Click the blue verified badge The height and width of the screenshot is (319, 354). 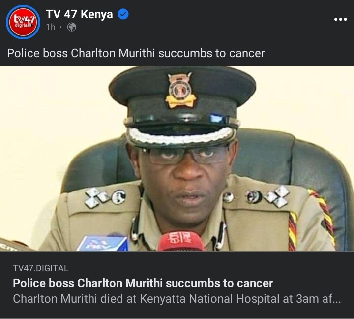click(123, 14)
